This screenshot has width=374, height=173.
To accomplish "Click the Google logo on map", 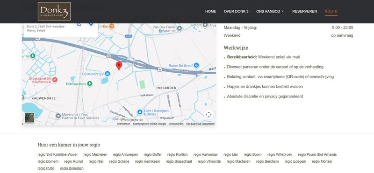I will click(119, 119).
